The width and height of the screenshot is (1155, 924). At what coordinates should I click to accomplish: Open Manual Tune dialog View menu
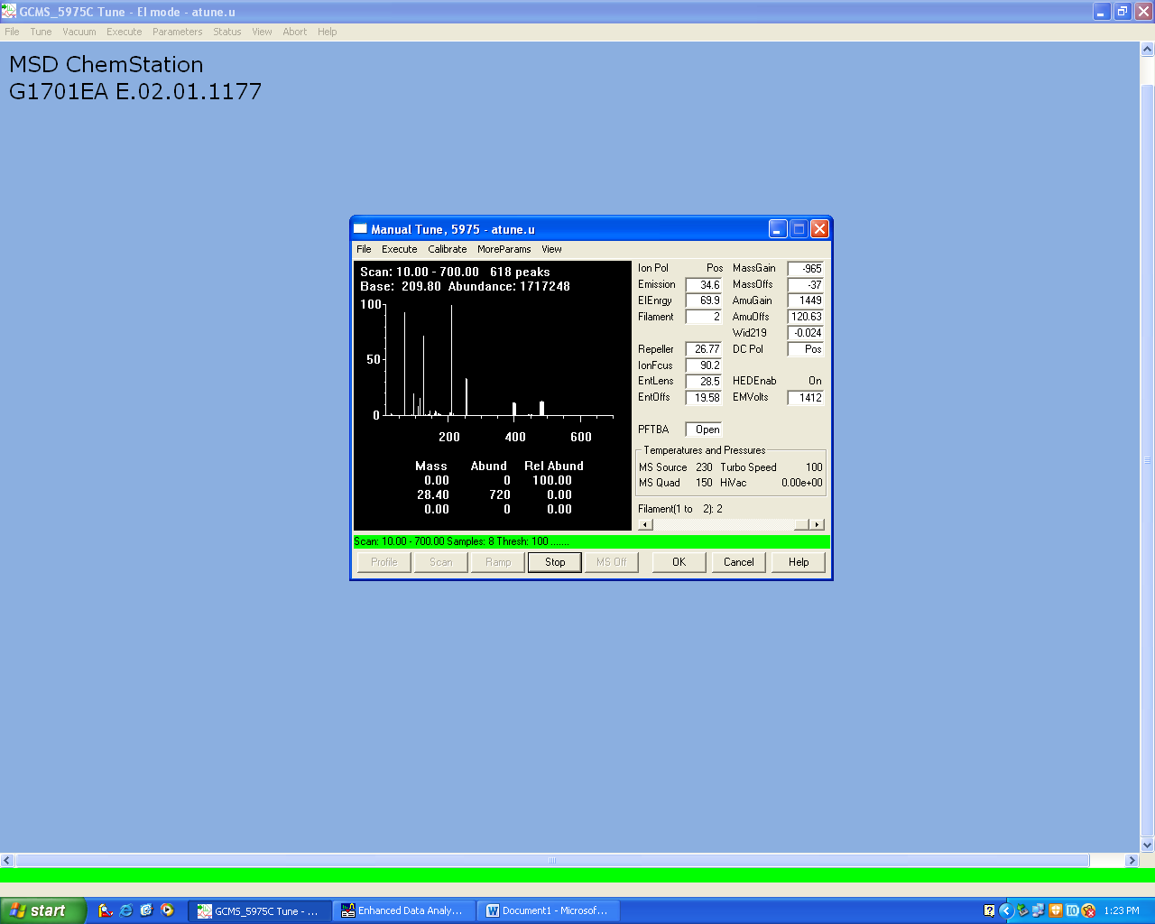tap(551, 249)
